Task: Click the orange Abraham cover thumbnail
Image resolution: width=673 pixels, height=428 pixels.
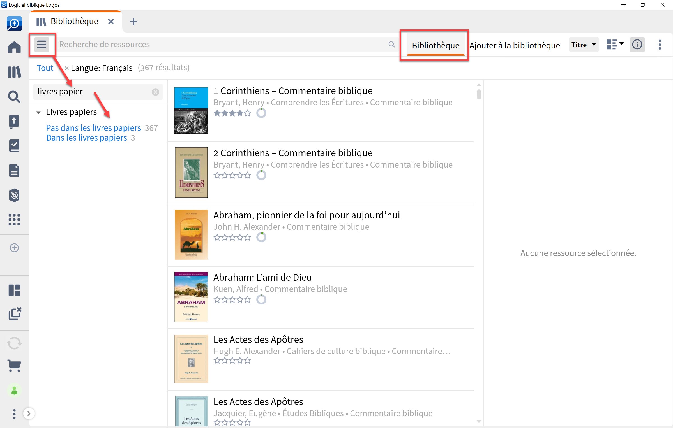Action: pyautogui.click(x=191, y=235)
